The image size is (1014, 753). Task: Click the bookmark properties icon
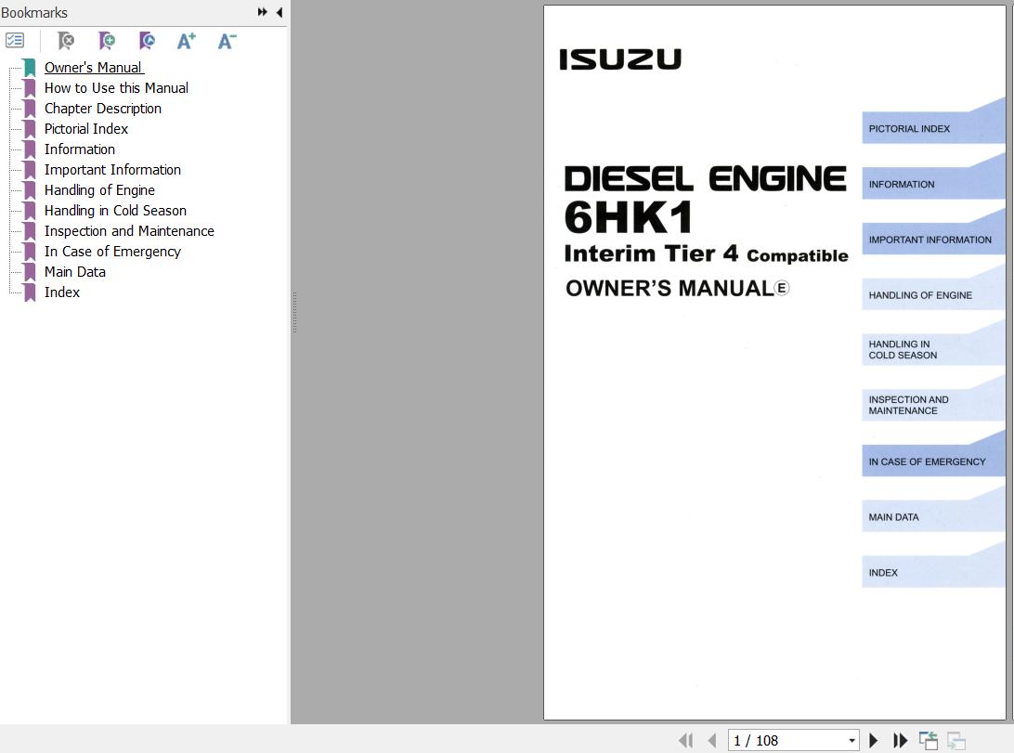[147, 41]
